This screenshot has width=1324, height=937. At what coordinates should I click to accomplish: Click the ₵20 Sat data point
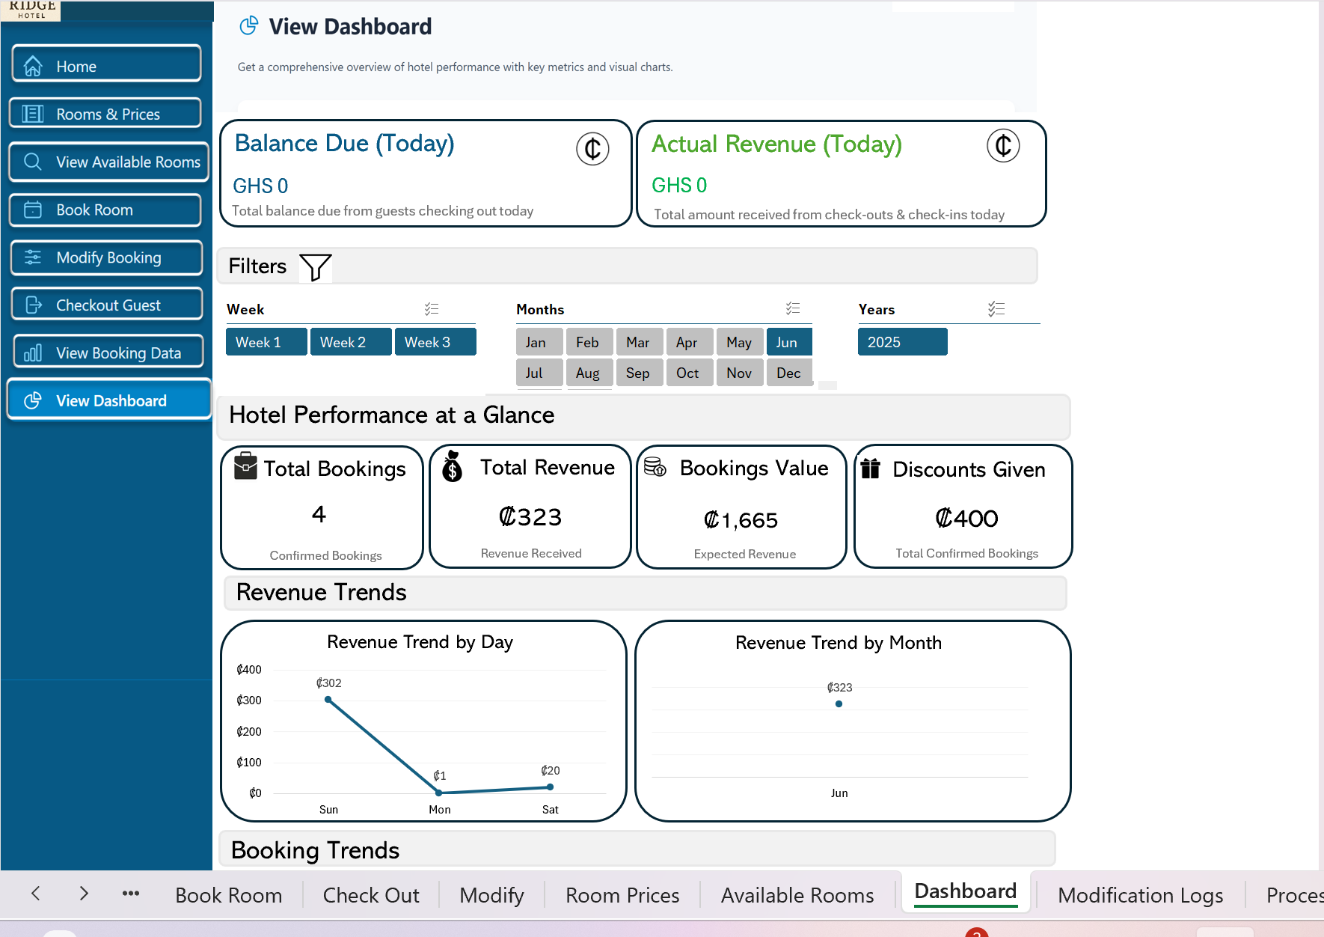550,787
